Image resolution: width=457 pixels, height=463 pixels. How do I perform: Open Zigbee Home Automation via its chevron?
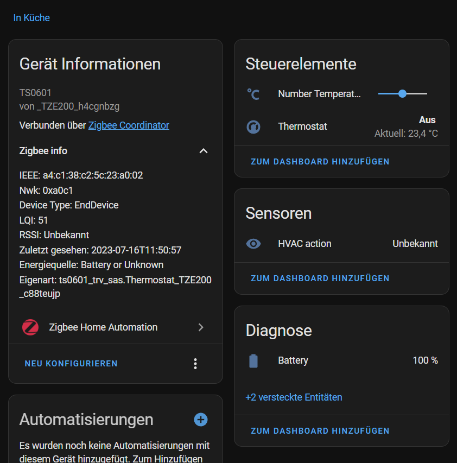pos(201,327)
